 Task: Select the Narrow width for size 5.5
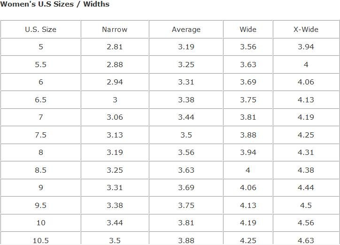[x=115, y=64]
